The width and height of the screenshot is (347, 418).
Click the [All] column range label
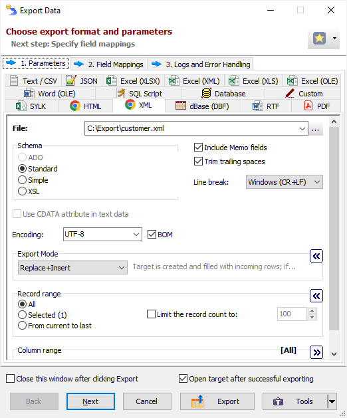(x=289, y=350)
